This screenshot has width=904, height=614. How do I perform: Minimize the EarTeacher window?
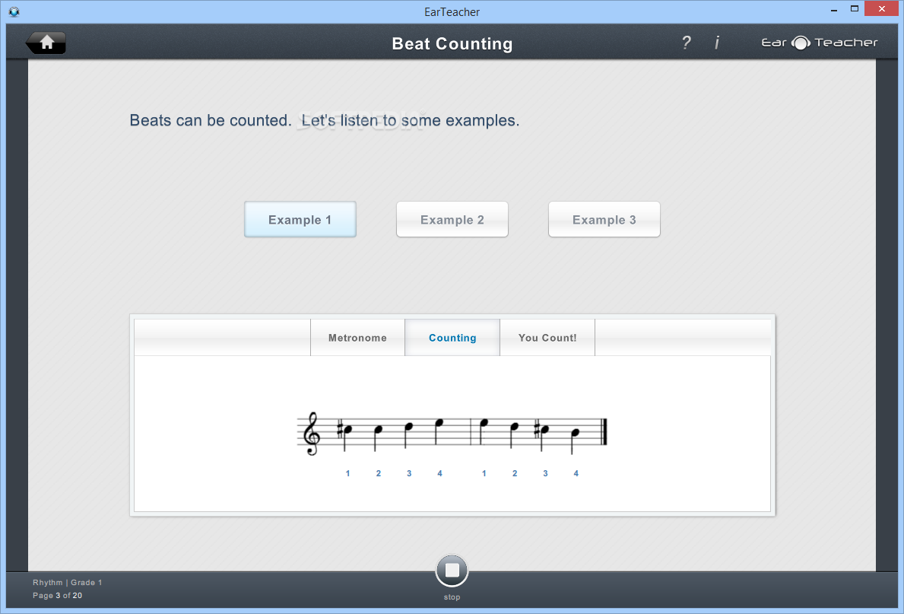click(x=833, y=10)
